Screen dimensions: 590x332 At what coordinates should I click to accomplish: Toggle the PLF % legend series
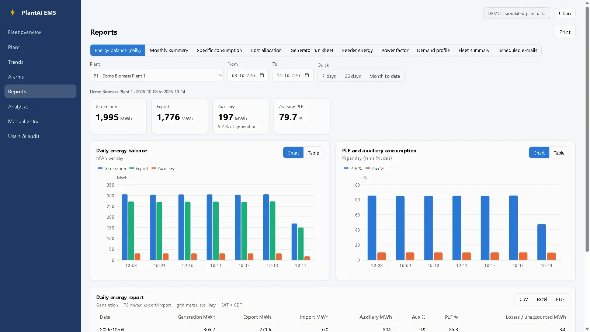[353, 168]
